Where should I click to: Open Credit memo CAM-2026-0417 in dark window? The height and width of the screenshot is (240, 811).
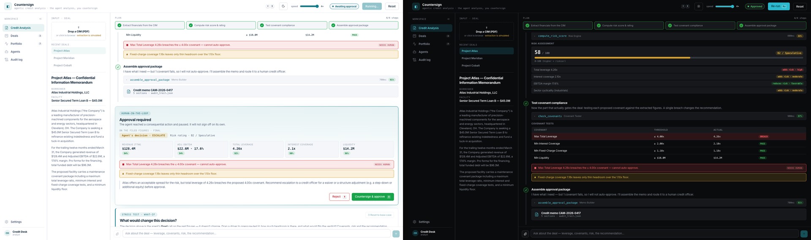[x=669, y=214]
